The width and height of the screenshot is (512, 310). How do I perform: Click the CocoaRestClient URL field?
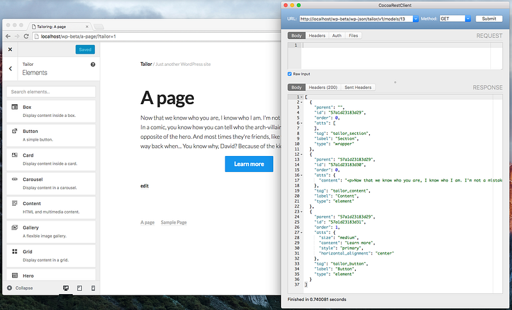(x=356, y=19)
